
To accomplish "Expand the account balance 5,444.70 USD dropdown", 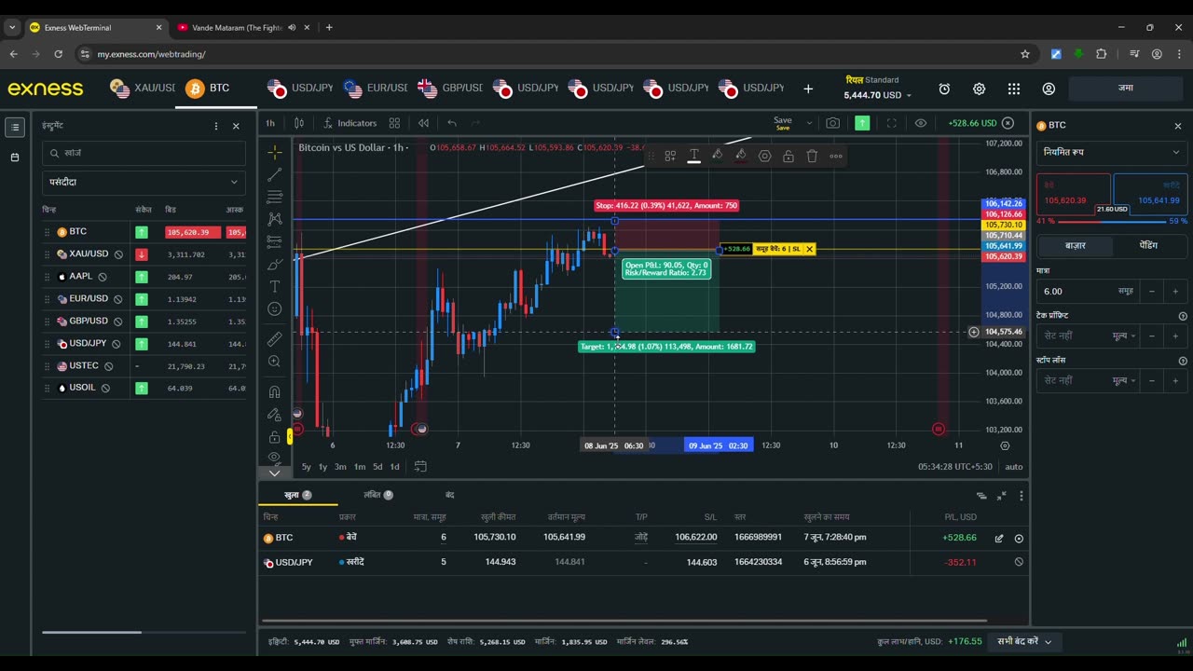I will click(878, 95).
